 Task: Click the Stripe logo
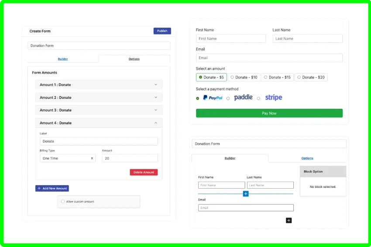273,98
